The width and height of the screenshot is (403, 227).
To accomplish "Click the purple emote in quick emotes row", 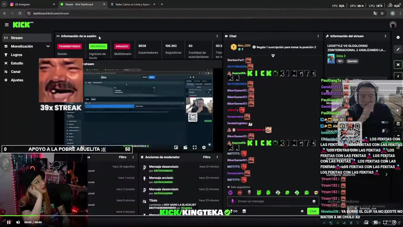I will [x=230, y=193].
